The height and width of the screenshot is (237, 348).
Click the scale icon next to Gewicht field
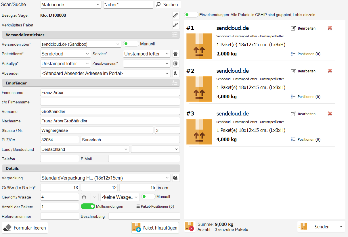[84, 197]
